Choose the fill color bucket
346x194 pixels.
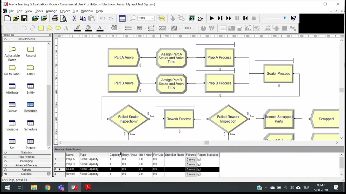(88, 28)
